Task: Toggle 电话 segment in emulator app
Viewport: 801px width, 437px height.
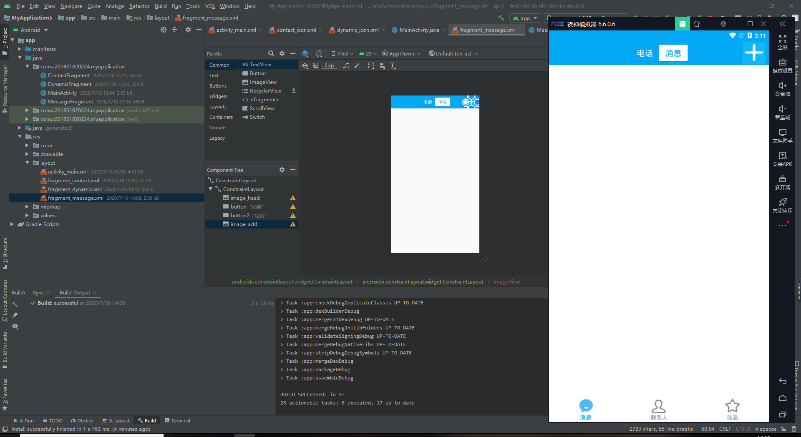Action: 645,53
